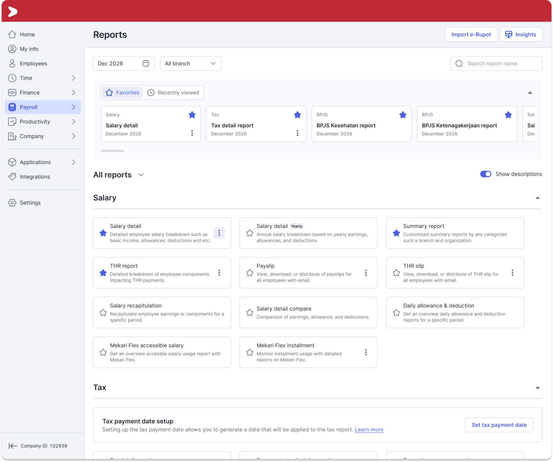The width and height of the screenshot is (553, 462).
Task: Star the Payslip report
Action: click(250, 273)
